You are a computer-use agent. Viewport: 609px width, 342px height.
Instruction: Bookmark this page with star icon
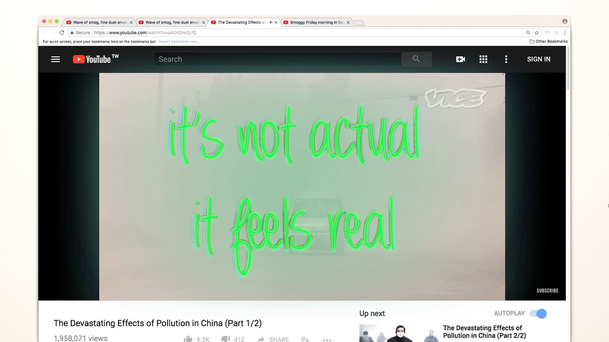click(537, 33)
